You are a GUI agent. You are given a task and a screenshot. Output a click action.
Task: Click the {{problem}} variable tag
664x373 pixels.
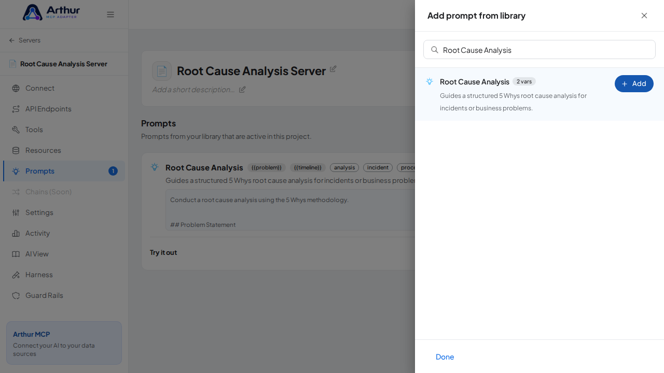point(267,167)
